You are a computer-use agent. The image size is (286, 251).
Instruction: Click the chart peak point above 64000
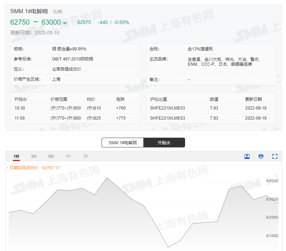107,178
